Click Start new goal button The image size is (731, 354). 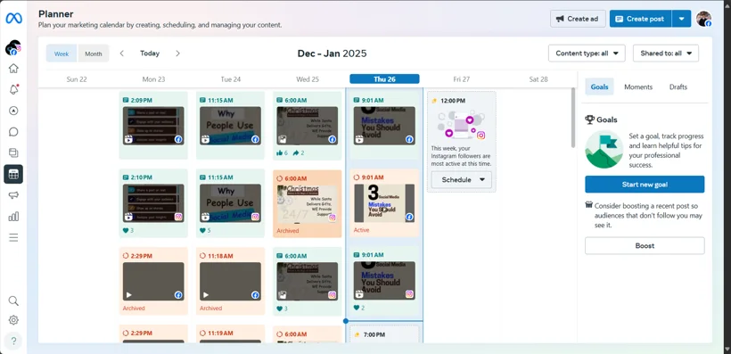(645, 185)
